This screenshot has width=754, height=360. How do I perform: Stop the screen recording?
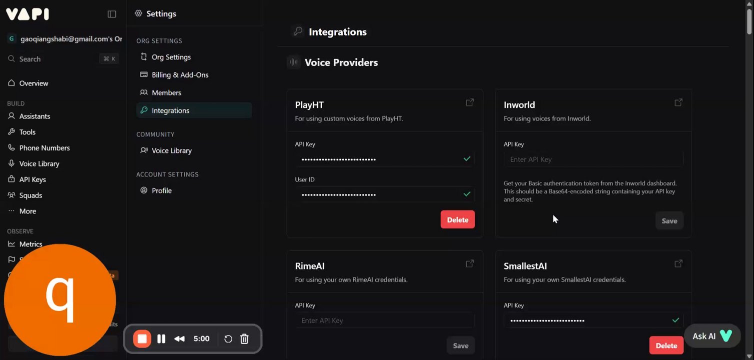pos(142,339)
